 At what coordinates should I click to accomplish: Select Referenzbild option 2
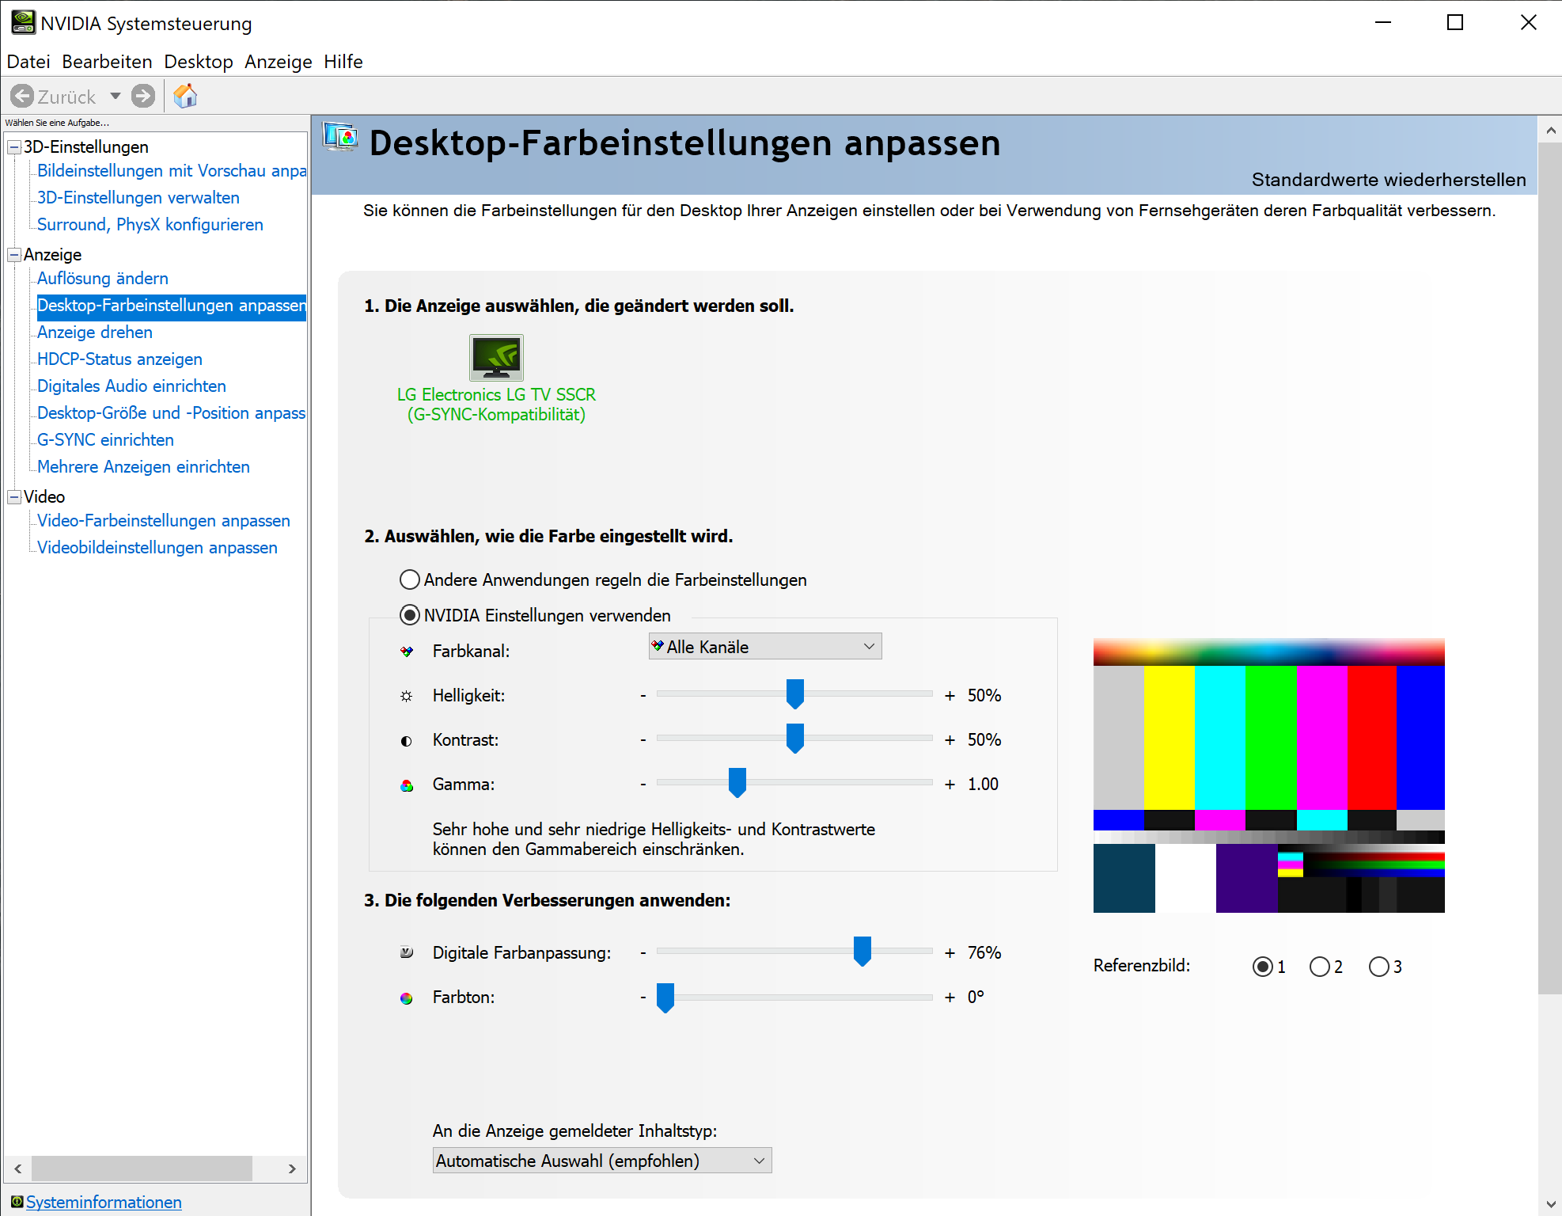(1319, 967)
